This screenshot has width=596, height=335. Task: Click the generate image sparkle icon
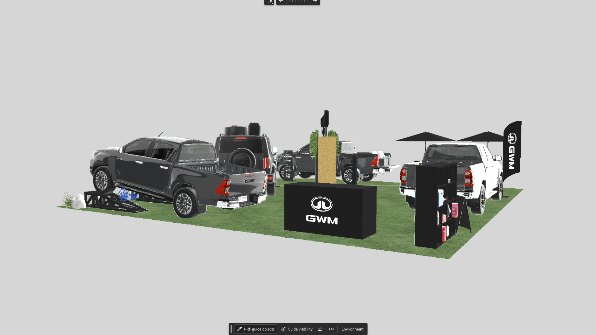point(320,329)
